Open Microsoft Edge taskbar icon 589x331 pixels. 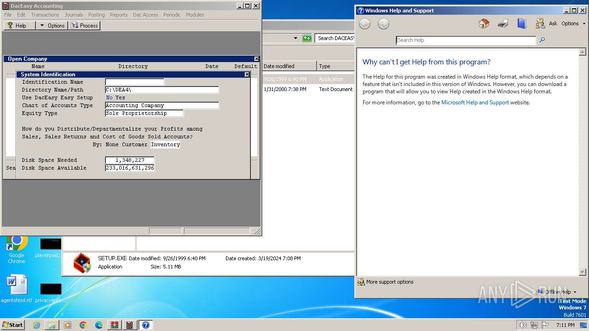(x=99, y=325)
